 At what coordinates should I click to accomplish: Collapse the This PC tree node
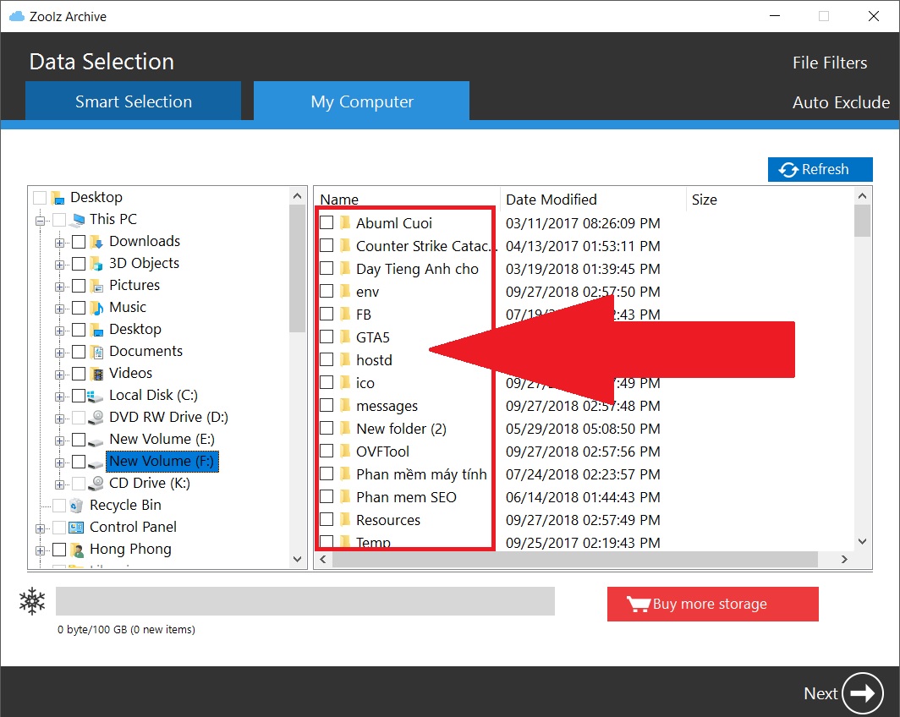(41, 221)
